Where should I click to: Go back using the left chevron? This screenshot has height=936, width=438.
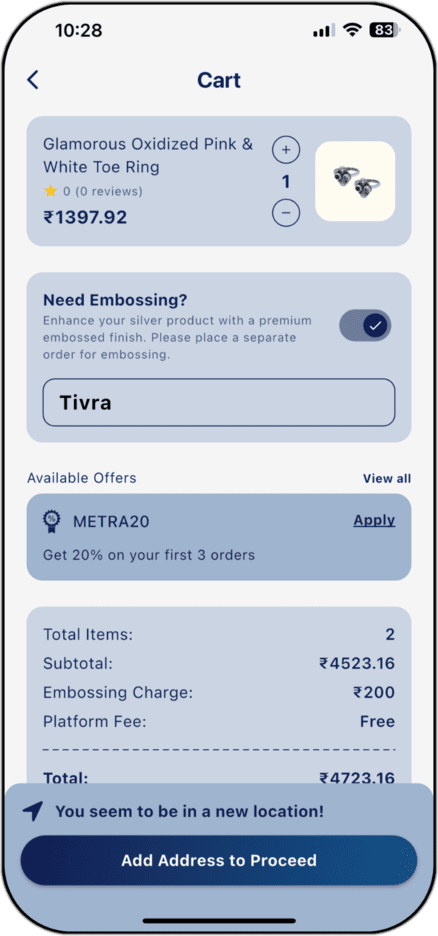(x=32, y=80)
